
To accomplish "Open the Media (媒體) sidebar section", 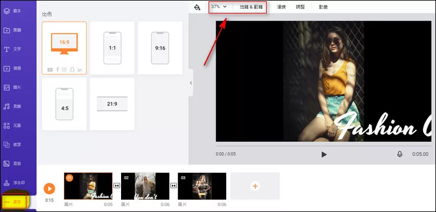I will [x=12, y=30].
